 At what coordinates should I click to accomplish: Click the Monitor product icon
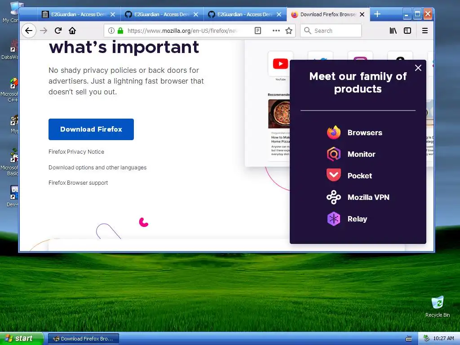pyautogui.click(x=334, y=154)
